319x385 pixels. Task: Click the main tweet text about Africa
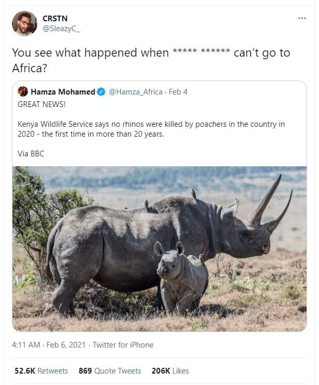151,60
